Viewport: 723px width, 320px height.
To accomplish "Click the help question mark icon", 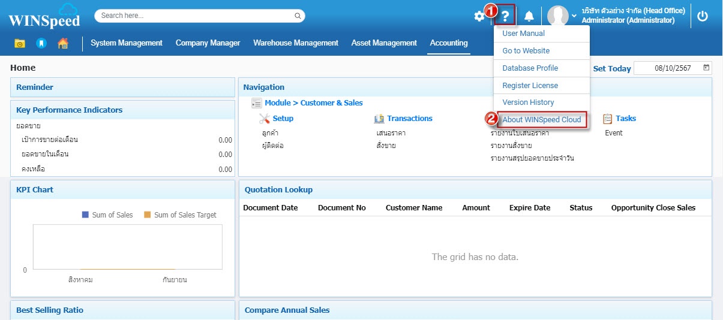I will 506,16.
